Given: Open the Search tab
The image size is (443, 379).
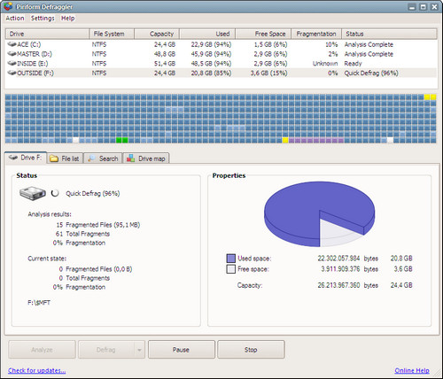Looking at the screenshot, I should click(103, 159).
